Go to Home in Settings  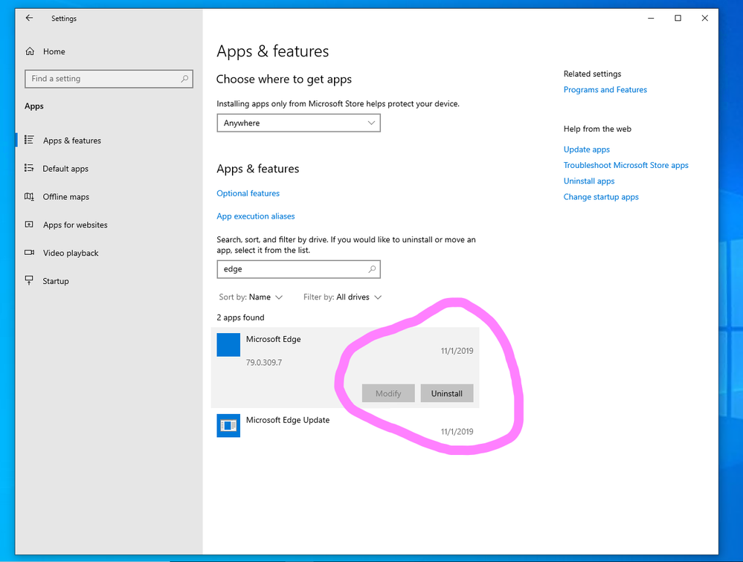pos(109,51)
